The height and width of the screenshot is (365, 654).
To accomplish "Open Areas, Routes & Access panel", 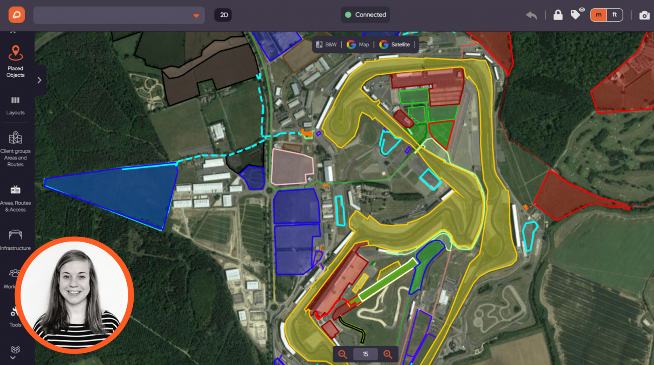I will 15,199.
